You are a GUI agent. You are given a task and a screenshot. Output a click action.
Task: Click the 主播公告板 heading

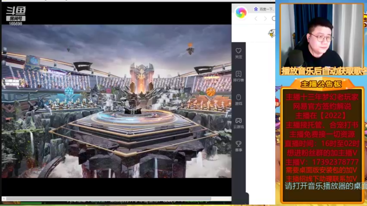(x=321, y=84)
